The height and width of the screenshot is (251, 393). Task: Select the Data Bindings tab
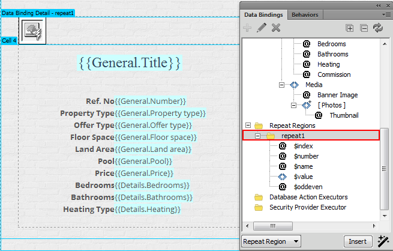pos(263,15)
